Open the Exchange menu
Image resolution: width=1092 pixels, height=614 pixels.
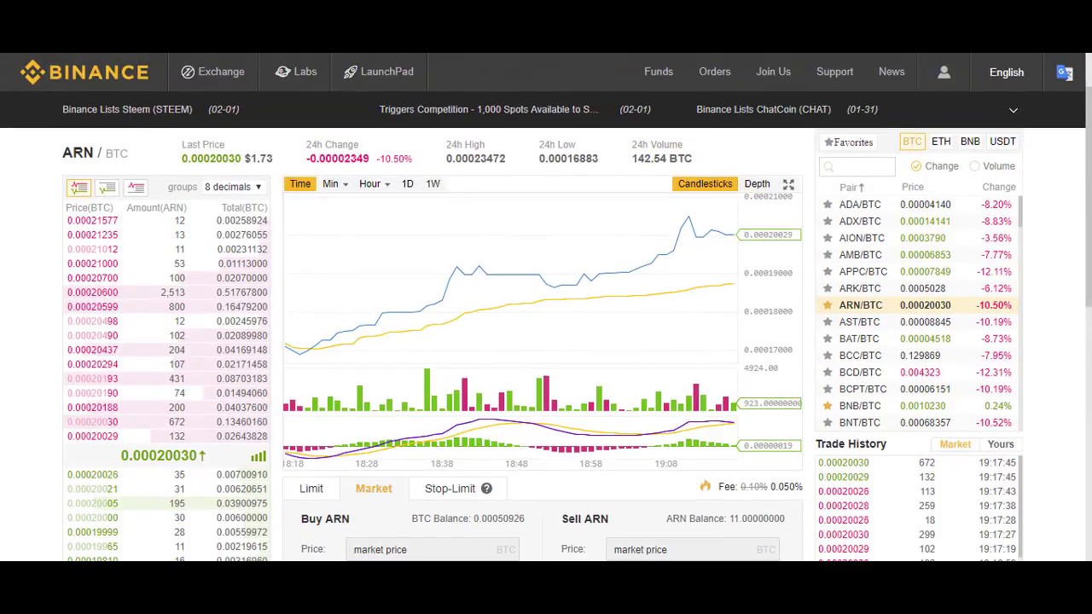[x=212, y=72]
